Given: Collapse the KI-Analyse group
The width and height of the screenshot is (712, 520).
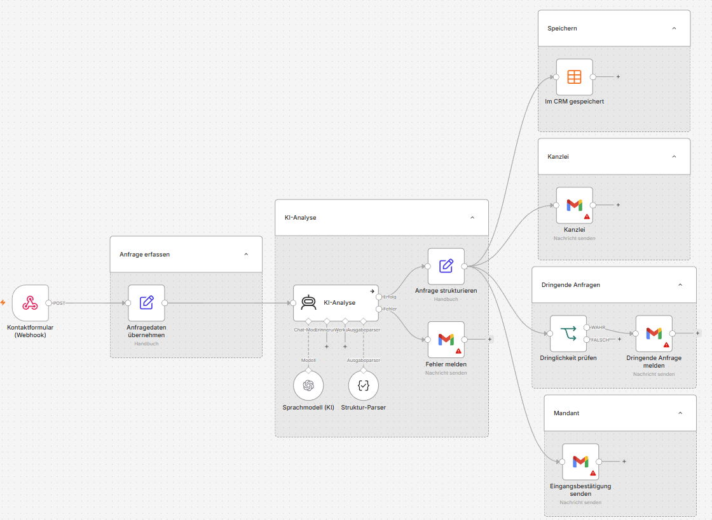Looking at the screenshot, I should 472,218.
